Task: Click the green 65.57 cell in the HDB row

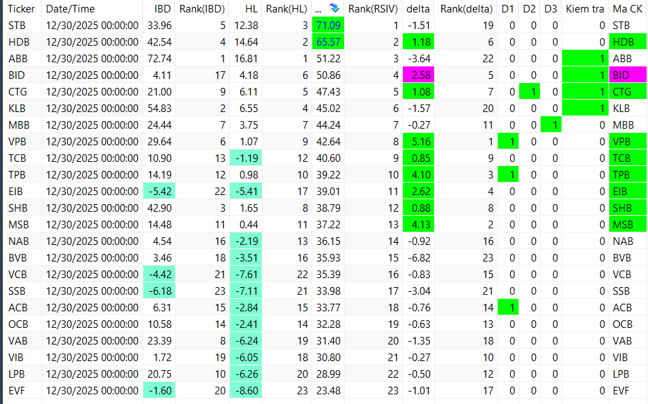Action: point(328,42)
